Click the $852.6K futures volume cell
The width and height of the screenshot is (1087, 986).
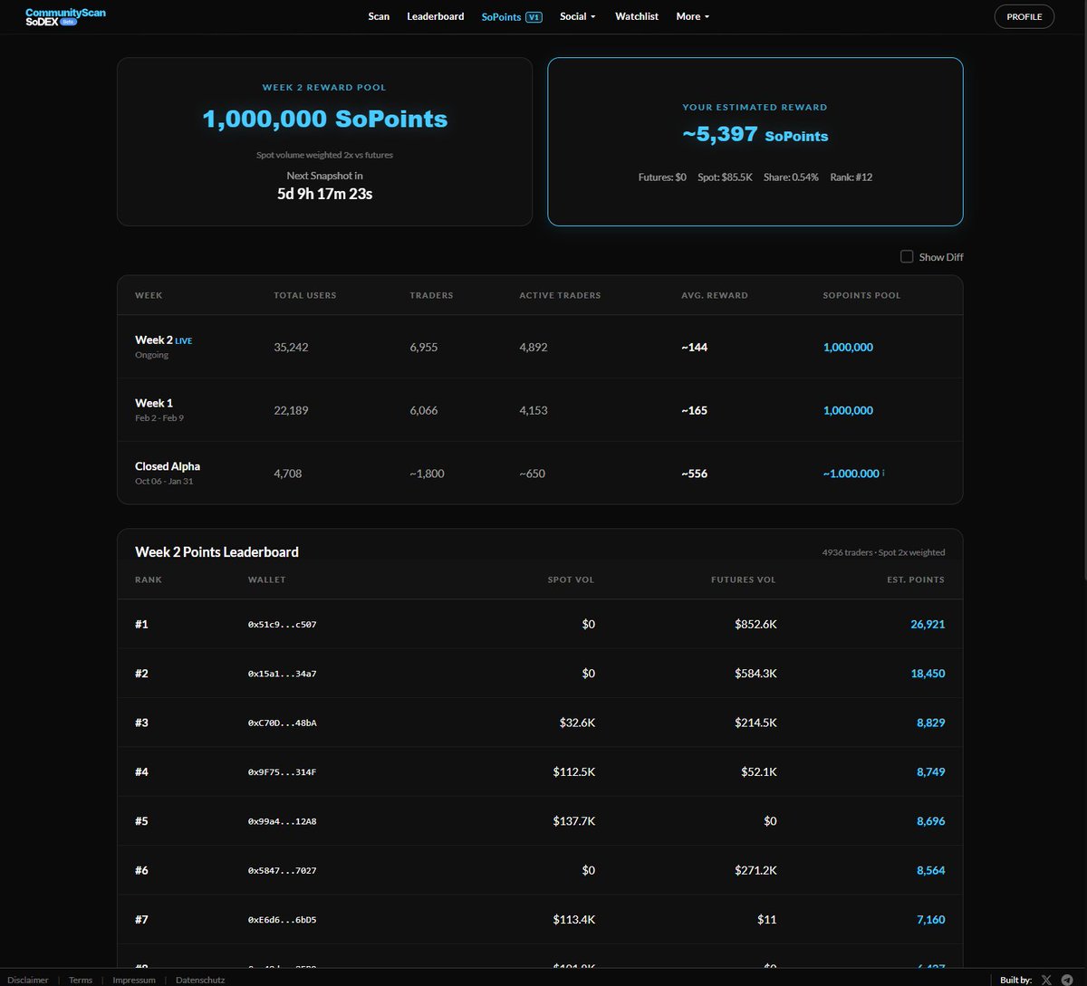coord(755,624)
